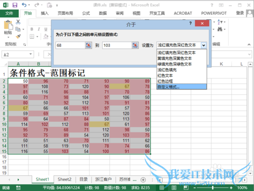
Task: Open the Find and Select binoculars icon
Action: point(220,29)
